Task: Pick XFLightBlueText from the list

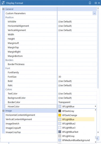Action: [76, 132]
